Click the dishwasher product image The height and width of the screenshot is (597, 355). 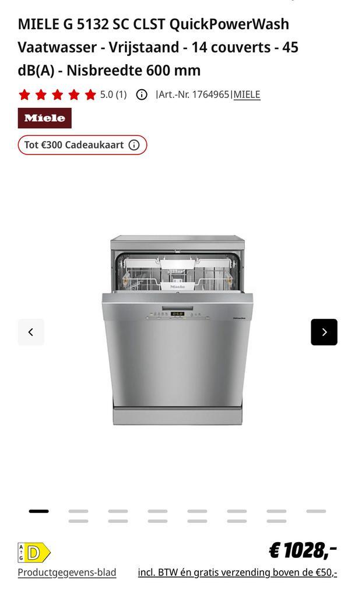click(x=177, y=330)
